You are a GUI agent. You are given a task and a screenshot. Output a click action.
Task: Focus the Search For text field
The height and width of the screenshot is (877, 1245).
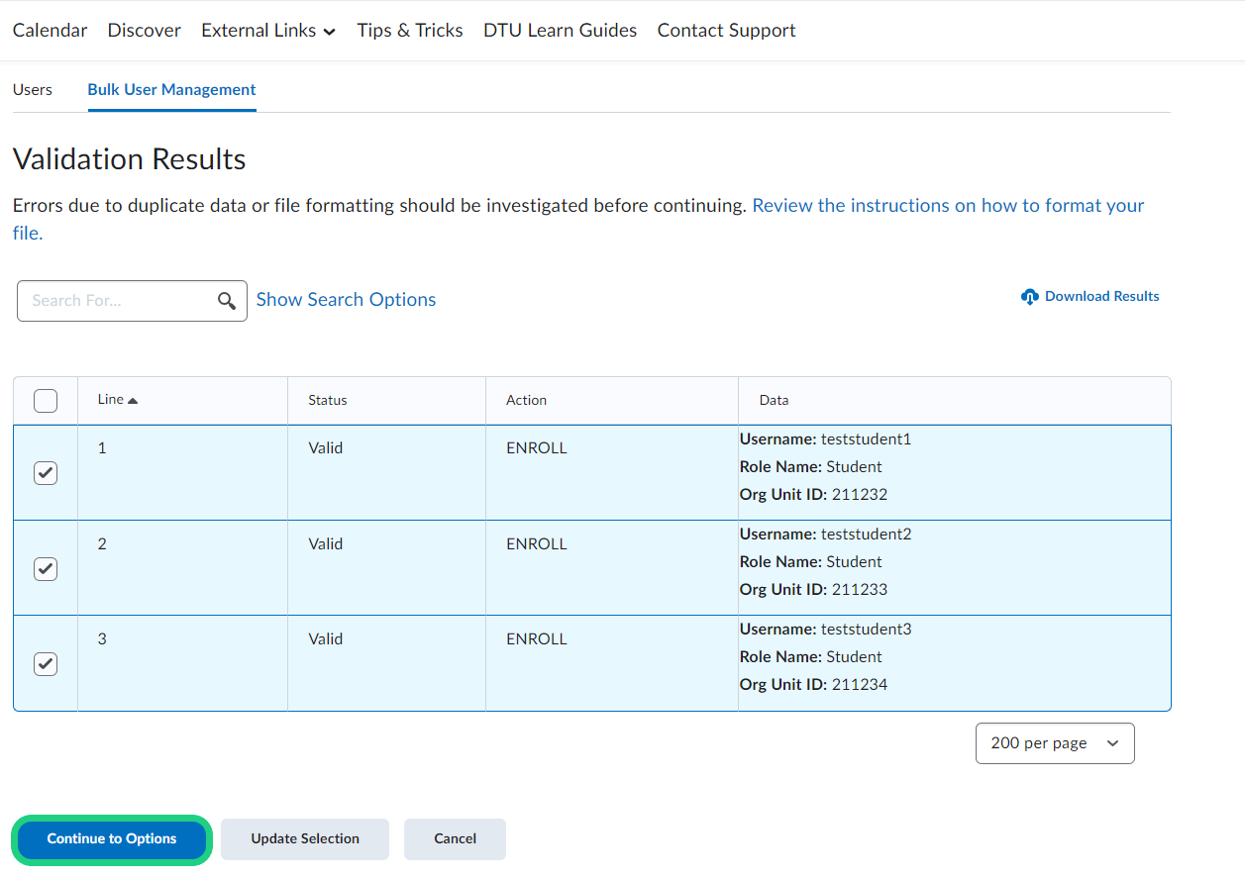[x=119, y=301]
